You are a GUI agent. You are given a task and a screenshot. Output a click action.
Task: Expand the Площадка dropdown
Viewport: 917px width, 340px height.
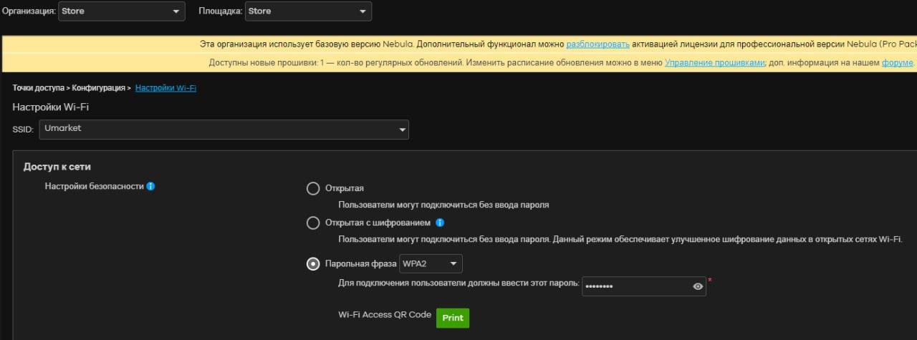(308, 11)
